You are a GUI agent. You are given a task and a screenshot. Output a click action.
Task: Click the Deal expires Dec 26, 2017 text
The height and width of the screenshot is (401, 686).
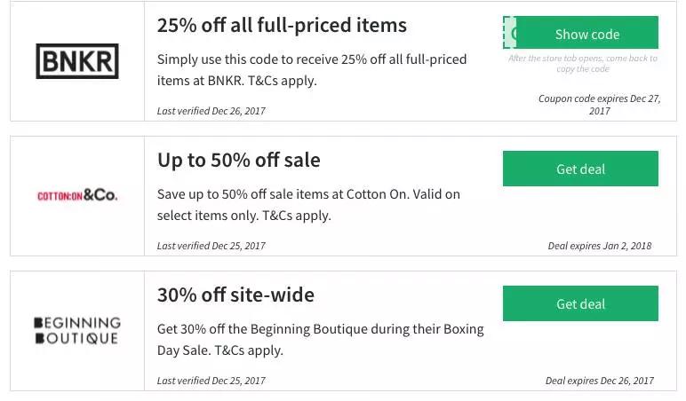coord(599,381)
